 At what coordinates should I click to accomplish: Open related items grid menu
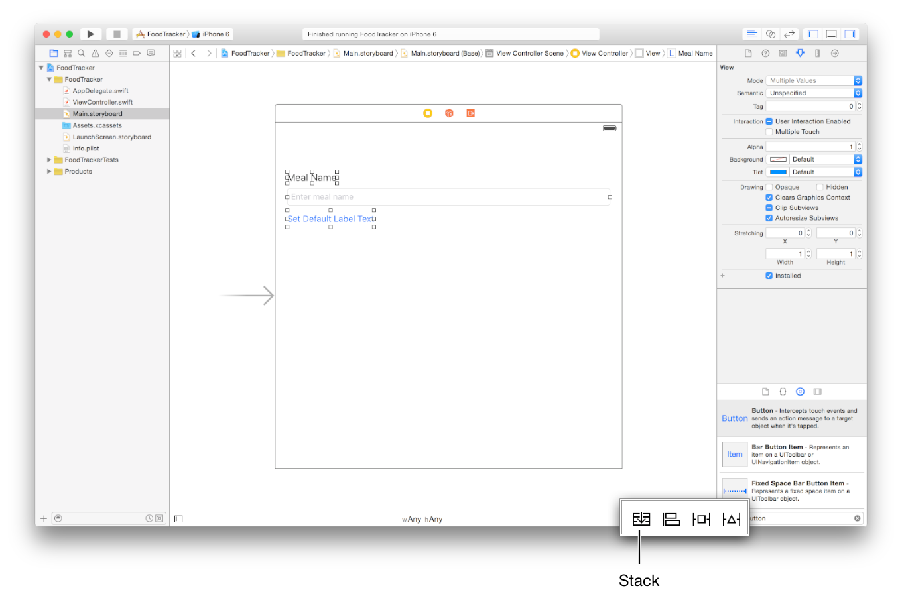pyautogui.click(x=178, y=53)
